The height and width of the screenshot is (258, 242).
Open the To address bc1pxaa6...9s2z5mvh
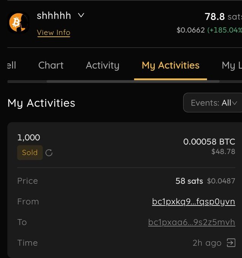click(x=192, y=222)
